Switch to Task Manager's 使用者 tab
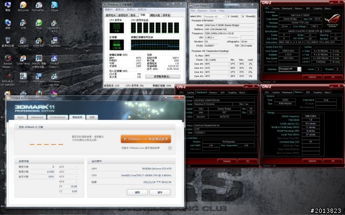The image size is (345, 215). point(167,16)
